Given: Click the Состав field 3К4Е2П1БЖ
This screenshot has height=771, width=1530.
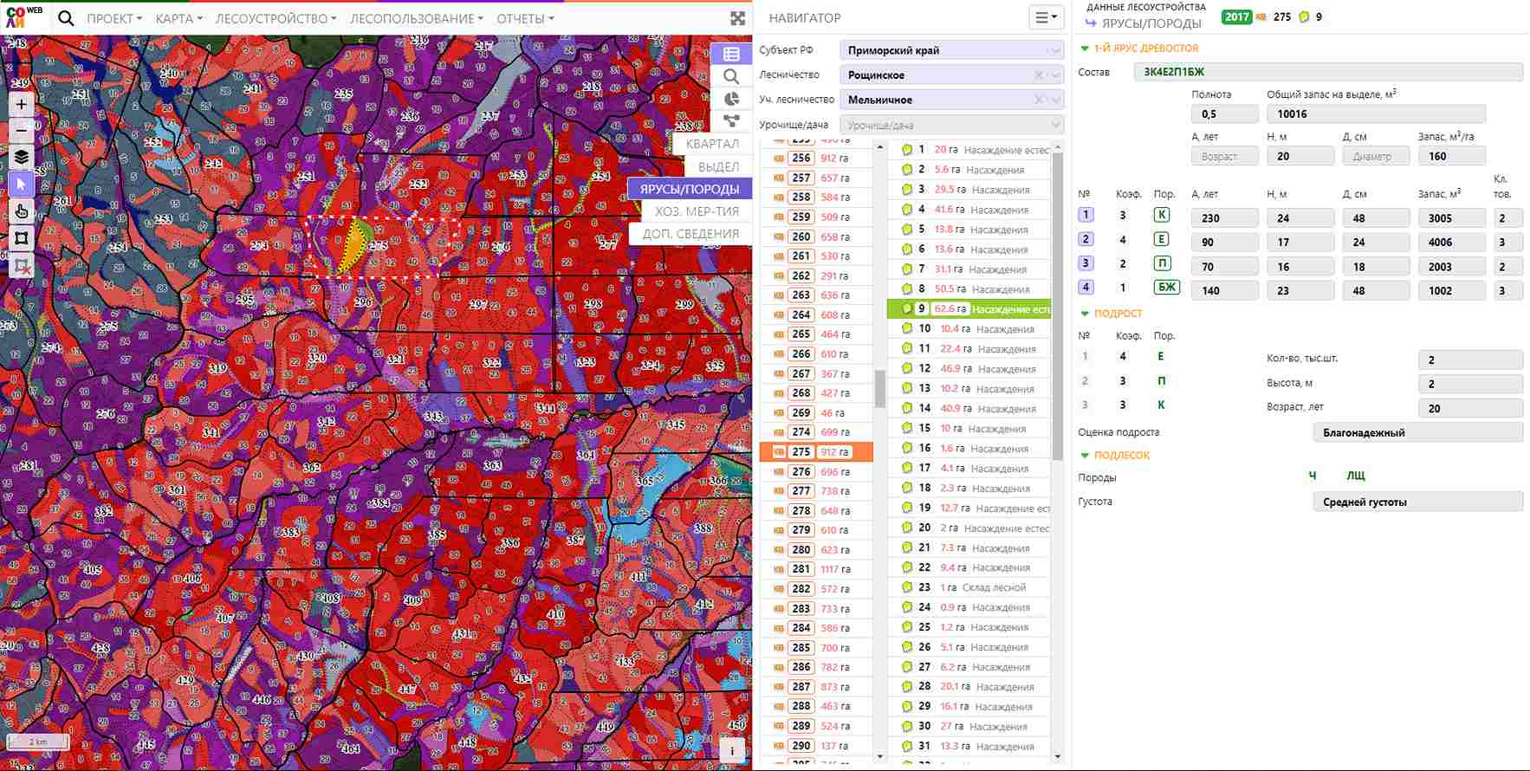Looking at the screenshot, I should pyautogui.click(x=1328, y=72).
